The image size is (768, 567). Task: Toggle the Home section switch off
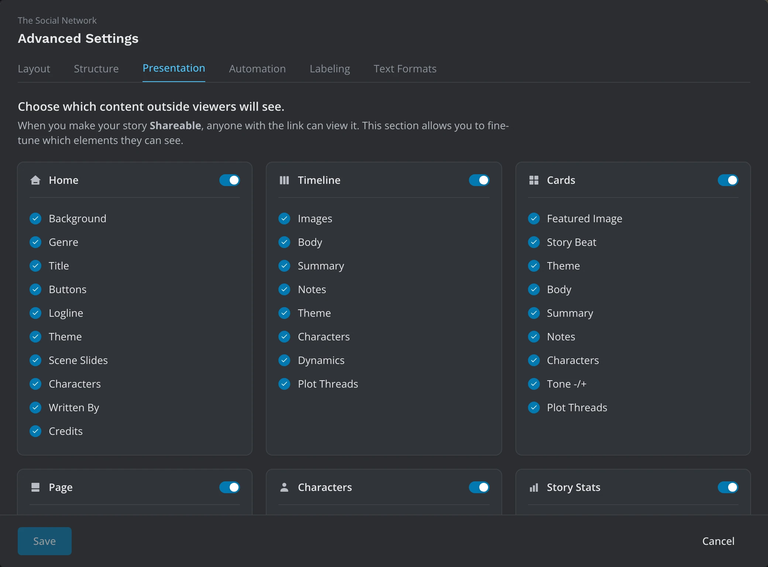click(230, 180)
